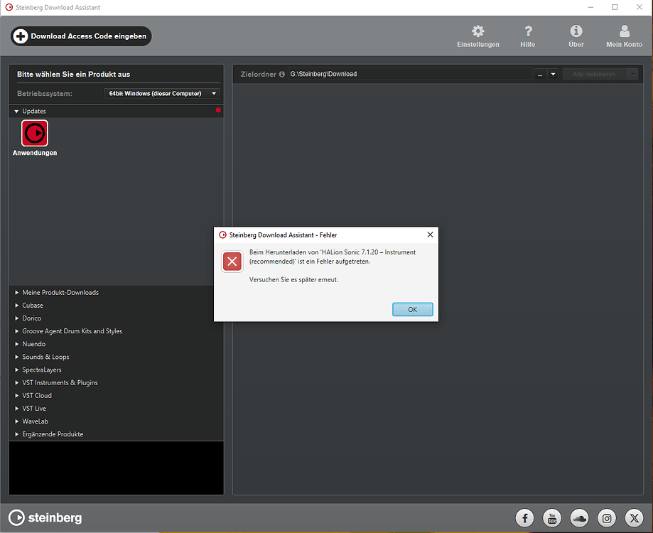The width and height of the screenshot is (653, 533).
Task: Open the Über info icon
Action: coord(576,32)
